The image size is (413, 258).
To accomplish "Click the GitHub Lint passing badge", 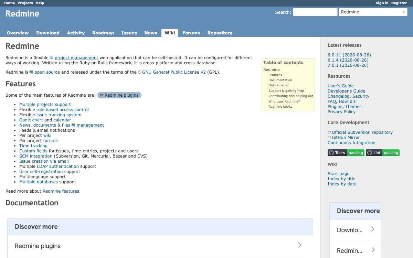I will pos(383,153).
